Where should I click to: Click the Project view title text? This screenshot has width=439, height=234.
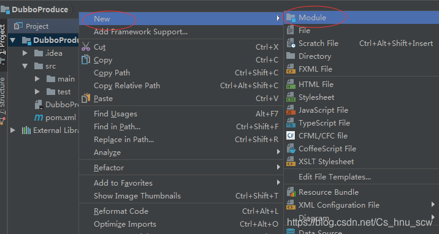[37, 26]
